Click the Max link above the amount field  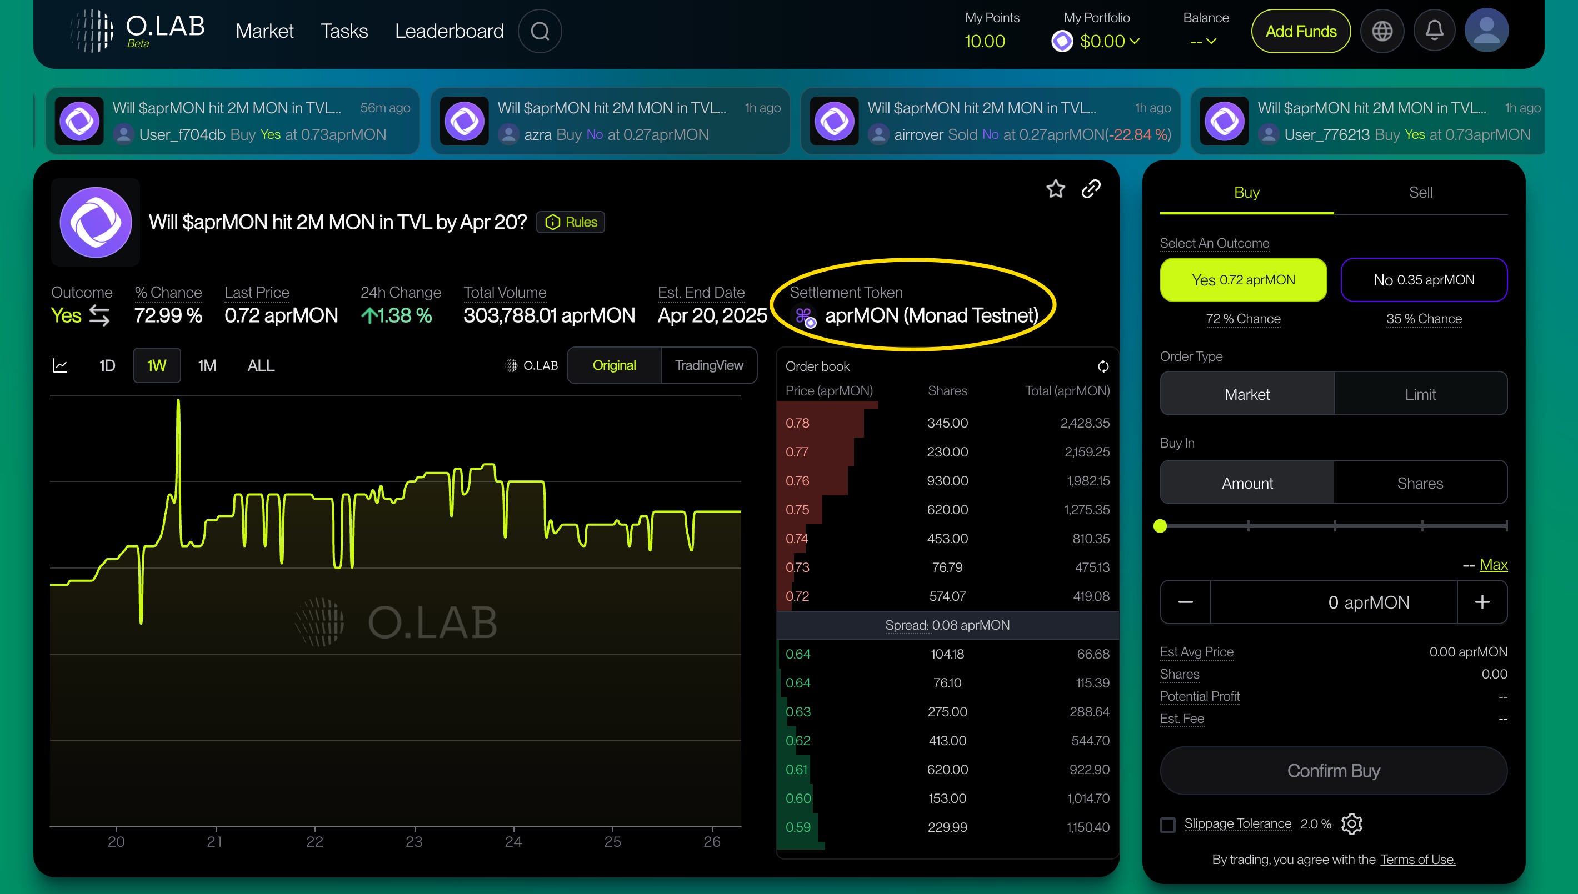[1494, 564]
